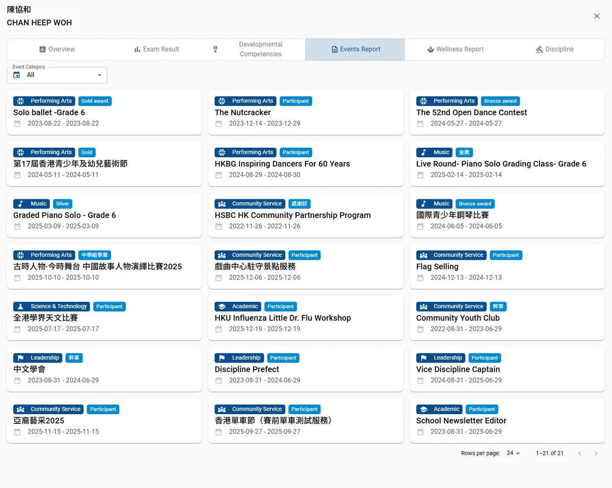Click Leadership flag icon on Discipline Prefect

(x=222, y=358)
